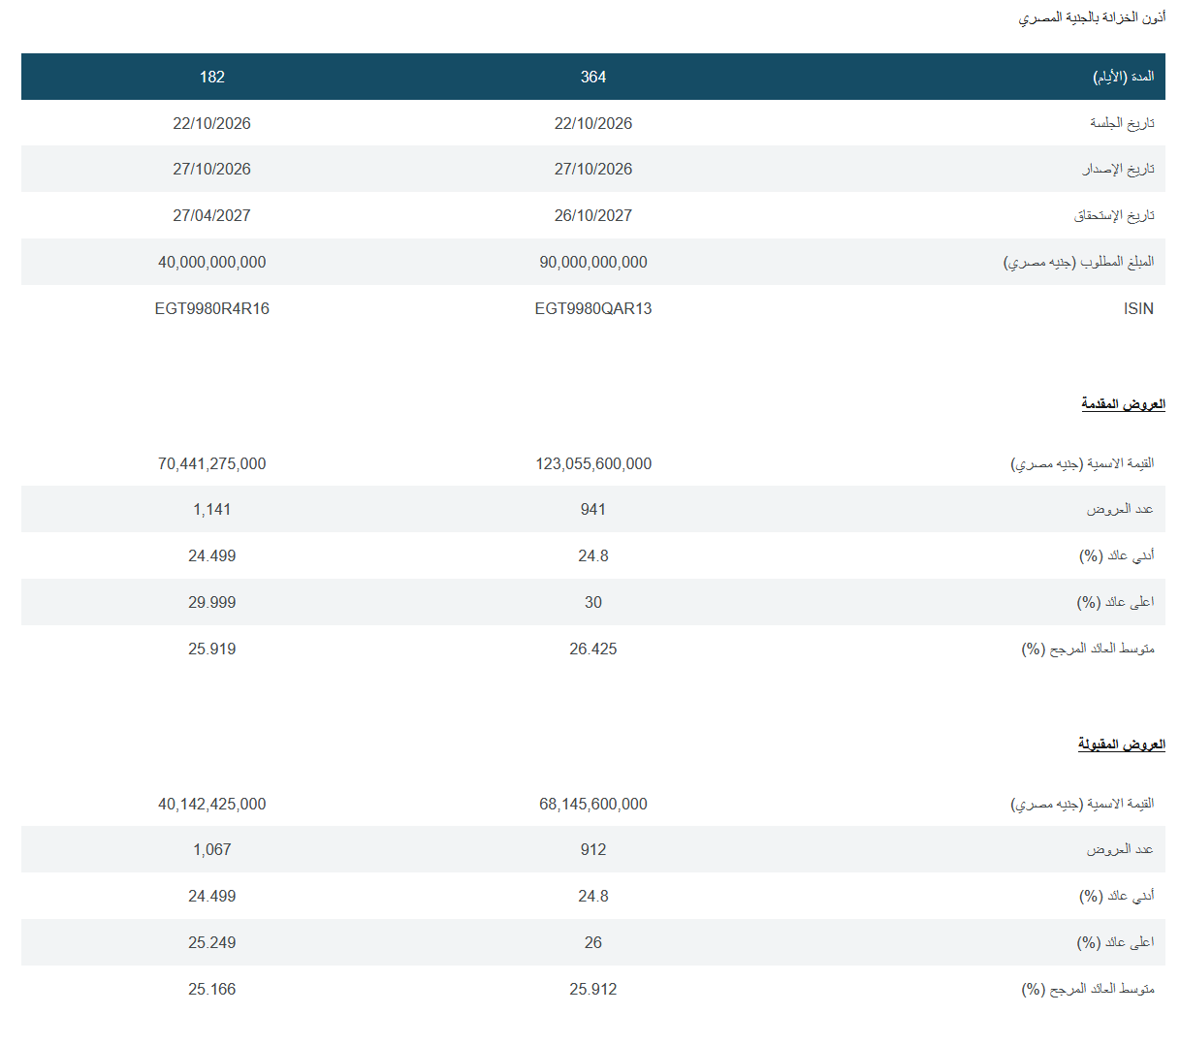The height and width of the screenshot is (1045, 1180).
Task: Select the accepted value 40,142,425,000
Action: pos(212,805)
